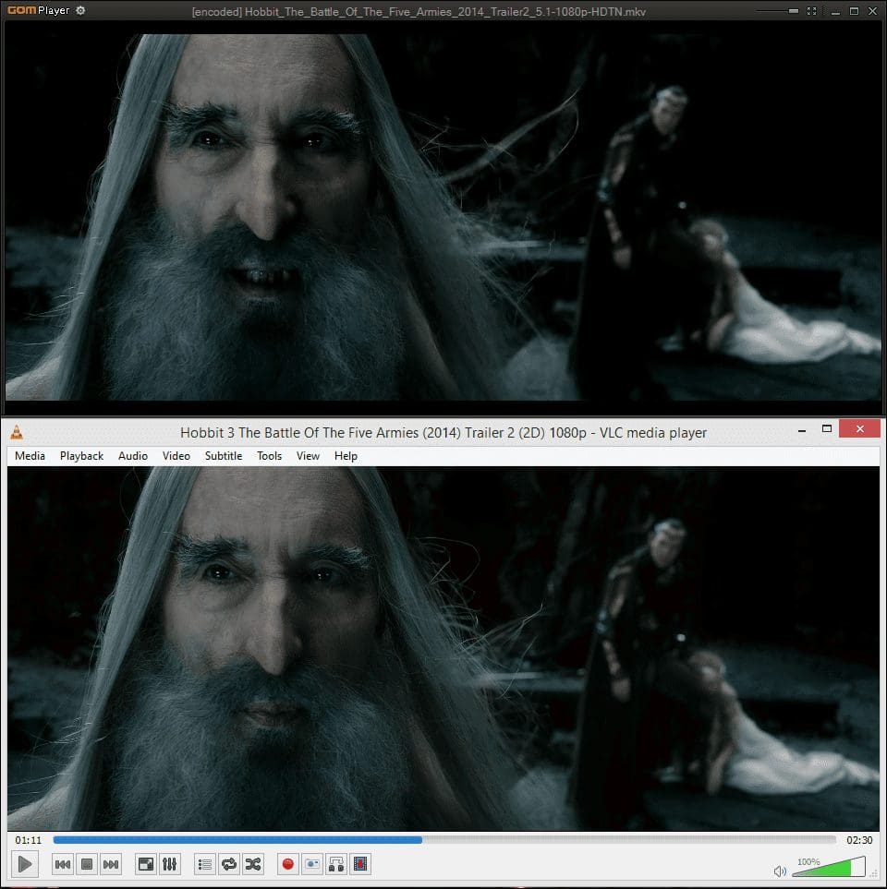Image resolution: width=887 pixels, height=889 pixels.
Task: Open GOM Player settings gear
Action: point(80,10)
